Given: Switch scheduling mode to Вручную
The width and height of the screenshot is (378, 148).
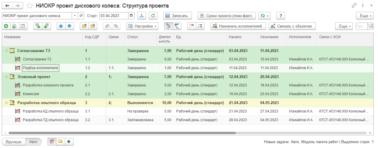Looking at the screenshot, I should 14,141.
